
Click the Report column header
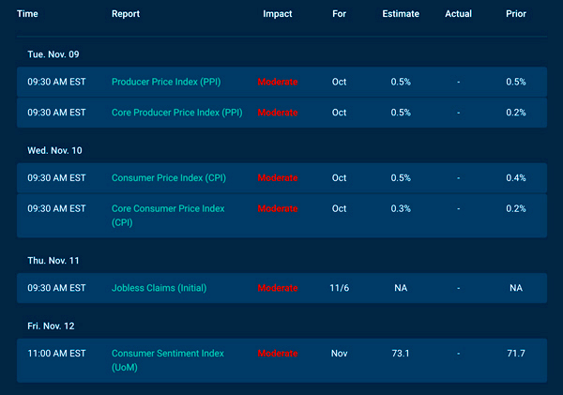coord(126,14)
